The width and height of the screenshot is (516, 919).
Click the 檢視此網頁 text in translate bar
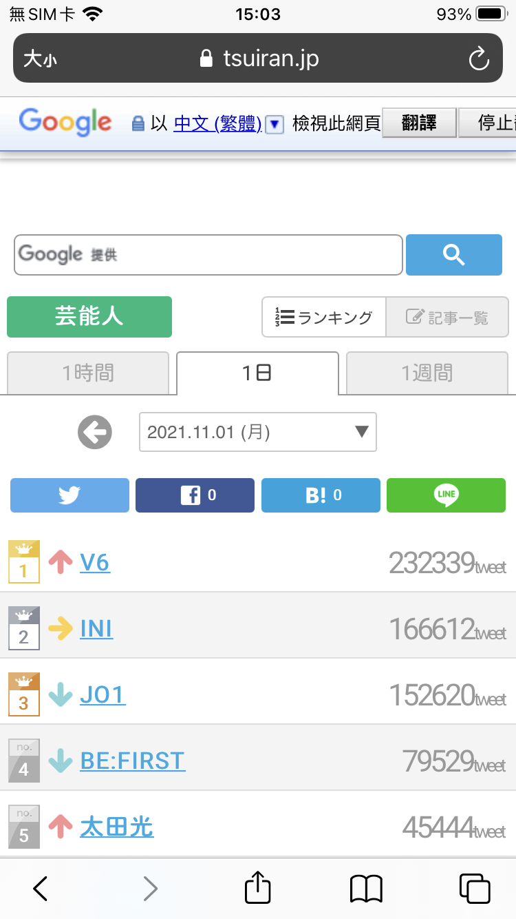click(x=336, y=123)
